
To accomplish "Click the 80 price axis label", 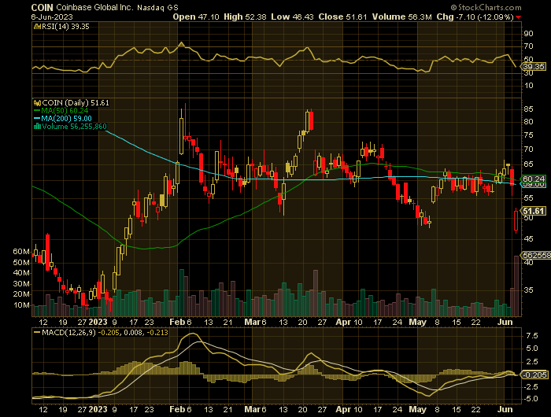I will point(528,122).
